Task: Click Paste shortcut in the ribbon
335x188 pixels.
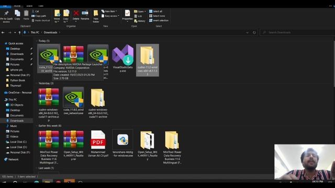Action: point(41,21)
